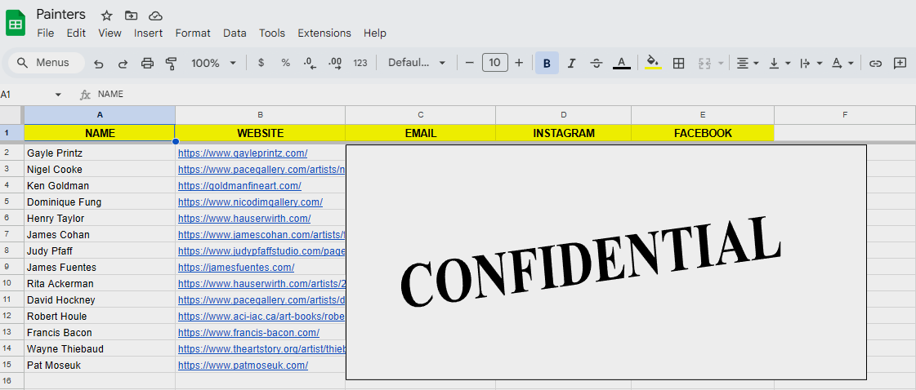Select the Wayne Thiebaud cell
Viewport: 916px width, 390px height.
point(100,348)
